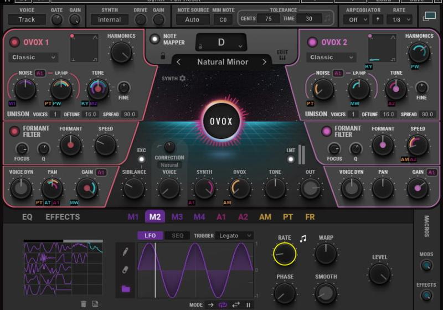Switch LFO editor to SEQ mode
This screenshot has height=310, width=443.
tap(177, 235)
